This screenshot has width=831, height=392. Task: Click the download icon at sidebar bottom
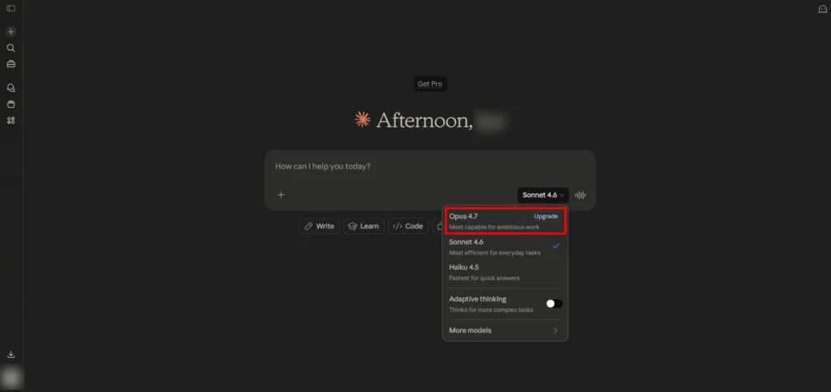[11, 355]
